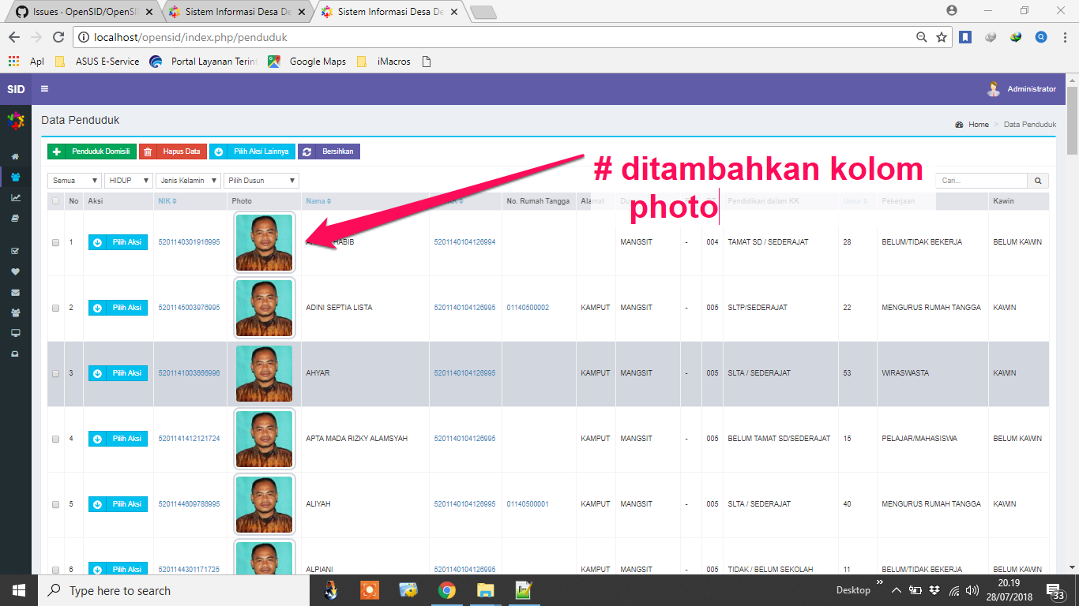The height and width of the screenshot is (606, 1079).
Task: Open the heart icon in the left sidebar
Action: point(14,272)
